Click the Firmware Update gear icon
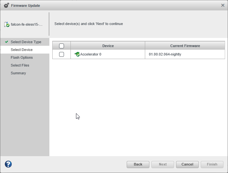Image resolution: width=228 pixels, height=173 pixels. pyautogui.click(x=6, y=6)
